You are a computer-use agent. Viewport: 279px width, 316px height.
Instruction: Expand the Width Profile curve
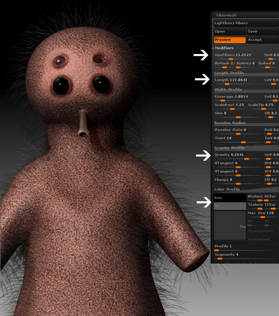click(246, 90)
